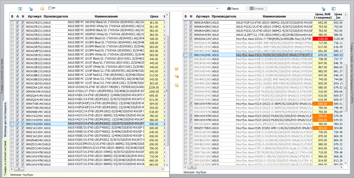Select the orange 690.00 price cell

pos(323,104)
